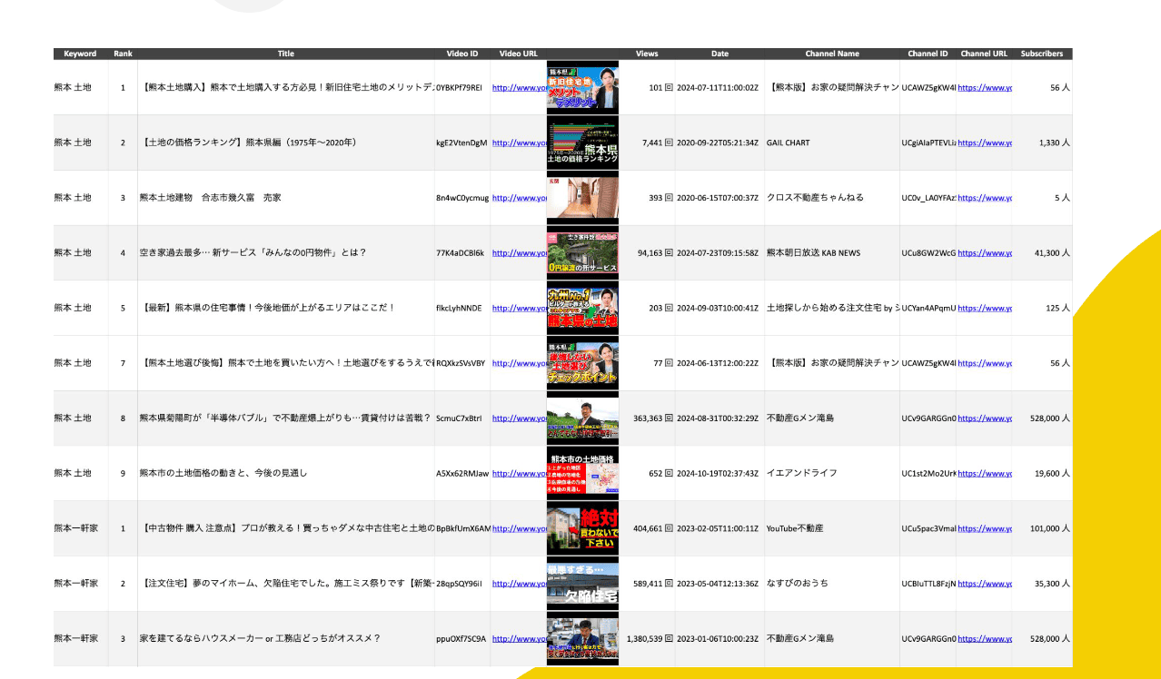Open the video URL link for YouTube不動産 row
The height and width of the screenshot is (679, 1161).
click(x=519, y=528)
